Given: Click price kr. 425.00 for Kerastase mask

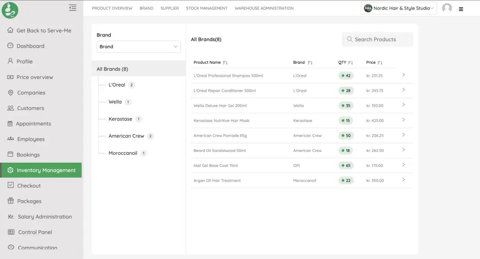Looking at the screenshot, I should coord(375,121).
